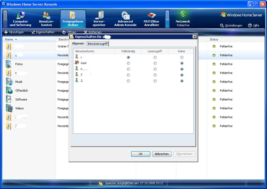Viewport: 267px width, 189px height.
Task: Select the Benutzerzugriff tab
Action: [98, 44]
